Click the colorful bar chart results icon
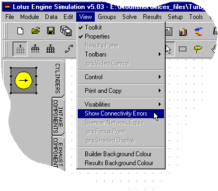 coord(183,32)
